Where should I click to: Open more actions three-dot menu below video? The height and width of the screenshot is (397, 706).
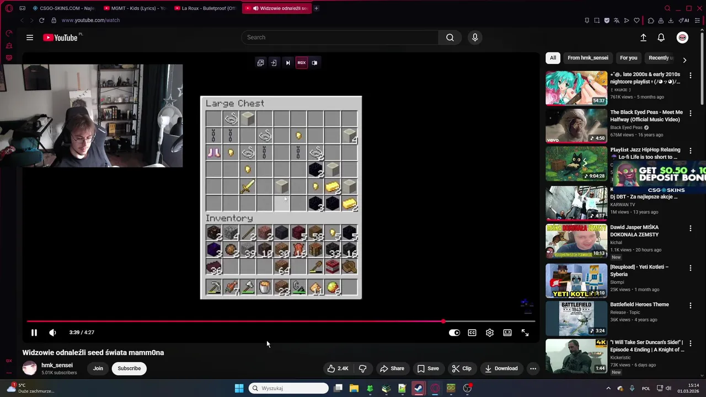point(533,368)
